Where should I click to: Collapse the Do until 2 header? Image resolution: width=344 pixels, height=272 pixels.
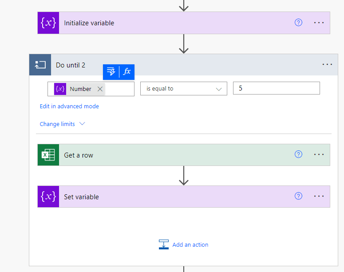pyautogui.click(x=184, y=65)
